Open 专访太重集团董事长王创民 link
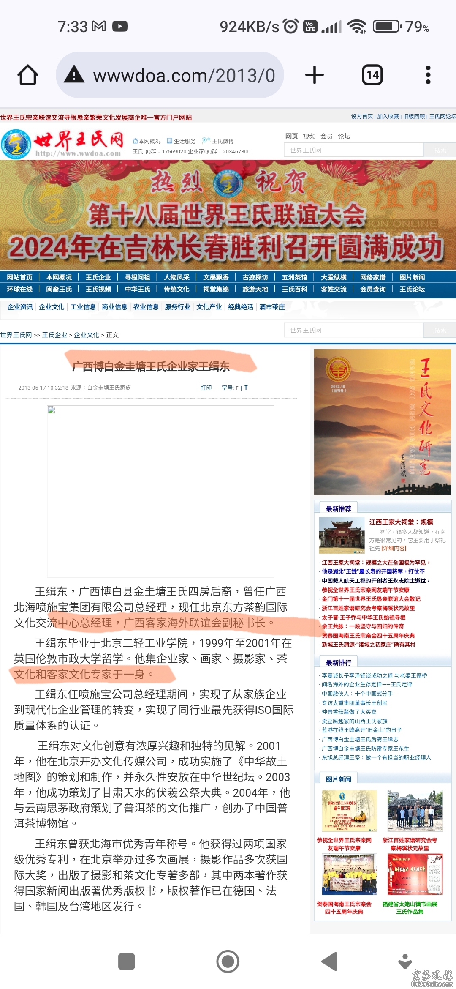Viewport: 456px width, 989px height. (354, 703)
